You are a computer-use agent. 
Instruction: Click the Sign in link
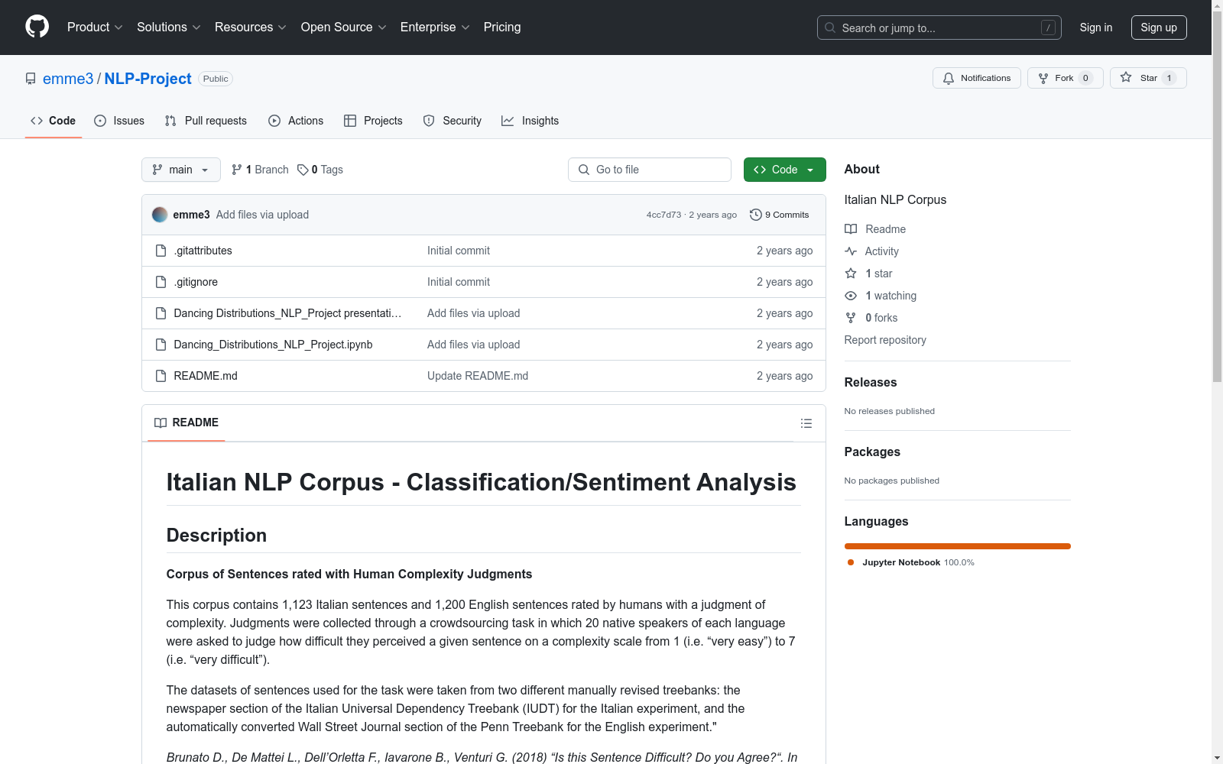[x=1096, y=28]
